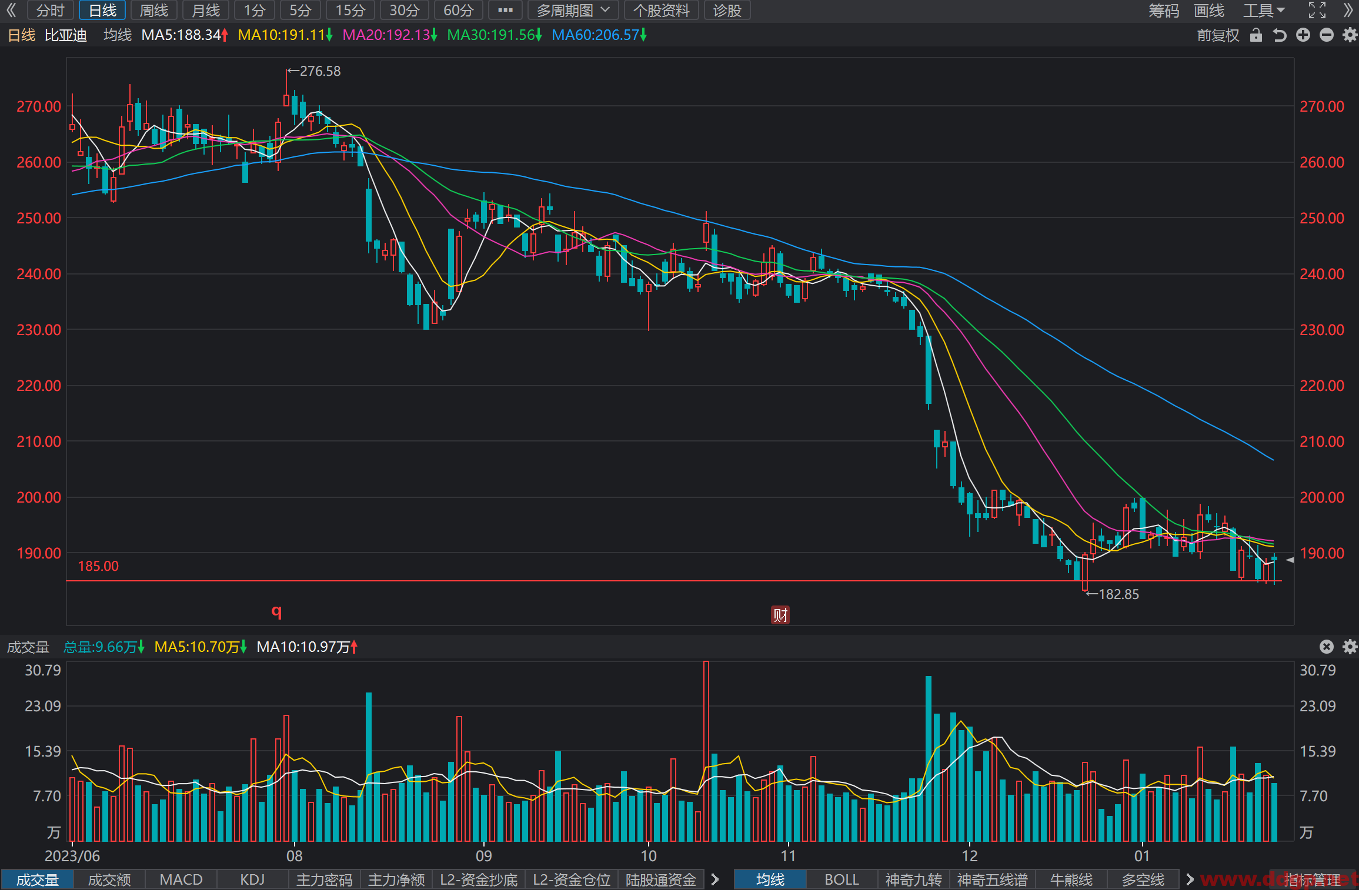
Task: Click the 财 financial report marker
Action: coord(780,615)
